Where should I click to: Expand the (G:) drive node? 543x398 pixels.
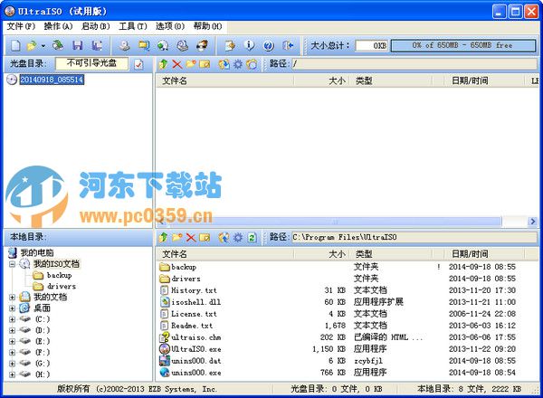point(12,364)
